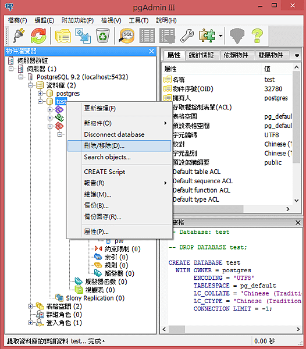Click the refresh arrows toolbar icon

coord(39,35)
